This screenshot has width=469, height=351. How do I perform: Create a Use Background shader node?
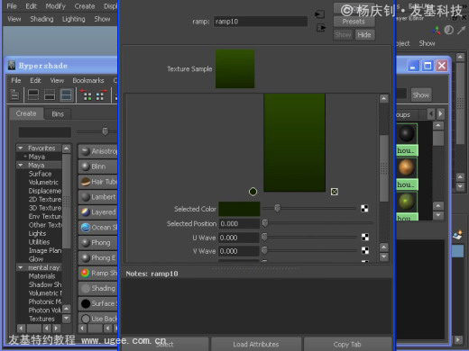pos(98,319)
